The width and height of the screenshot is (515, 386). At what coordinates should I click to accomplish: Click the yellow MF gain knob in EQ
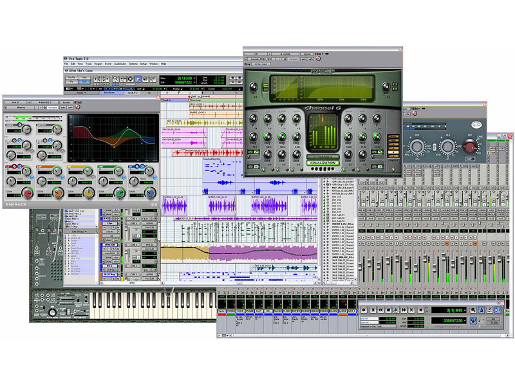click(x=89, y=193)
